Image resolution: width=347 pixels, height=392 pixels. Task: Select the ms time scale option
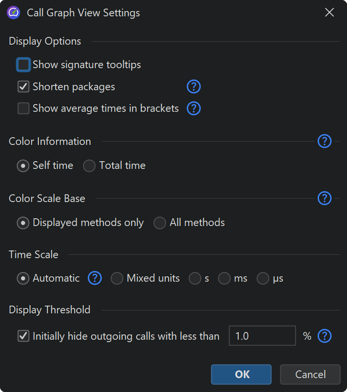tap(224, 279)
